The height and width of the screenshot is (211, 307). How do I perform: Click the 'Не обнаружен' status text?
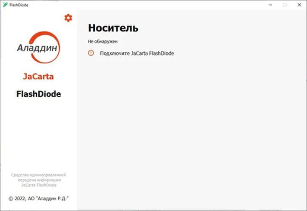click(x=102, y=42)
